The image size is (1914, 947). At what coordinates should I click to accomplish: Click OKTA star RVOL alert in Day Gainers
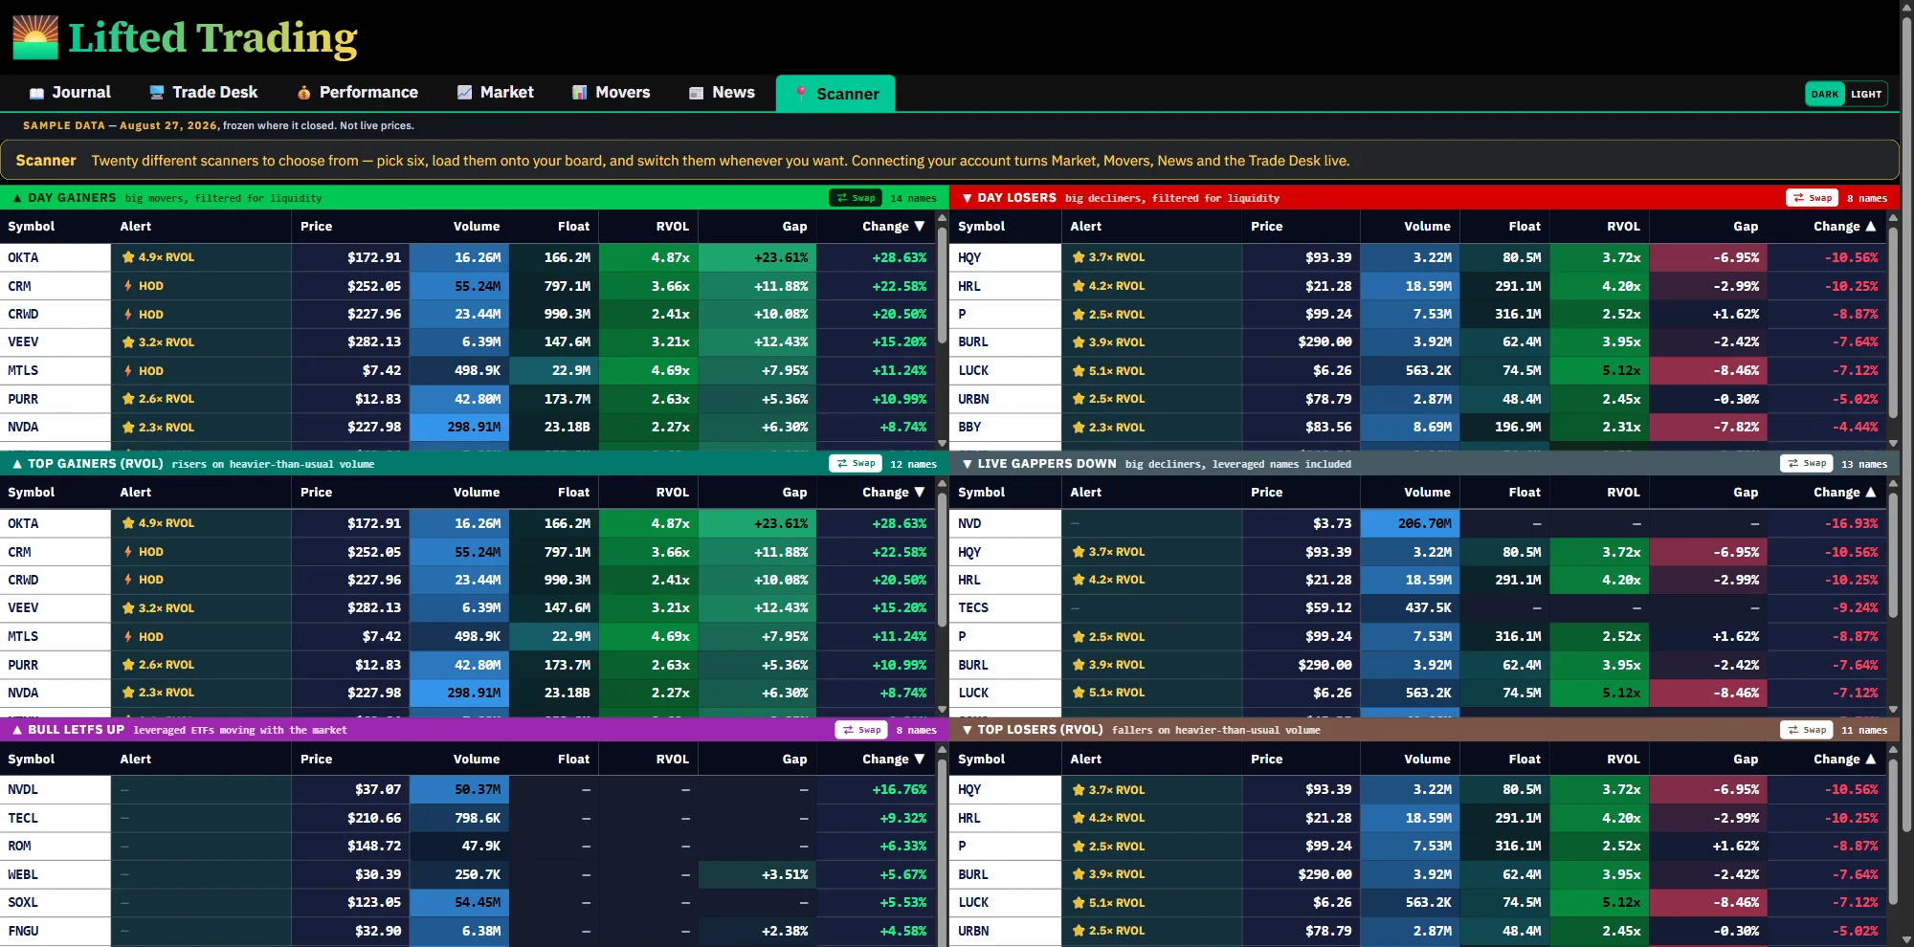158,257
